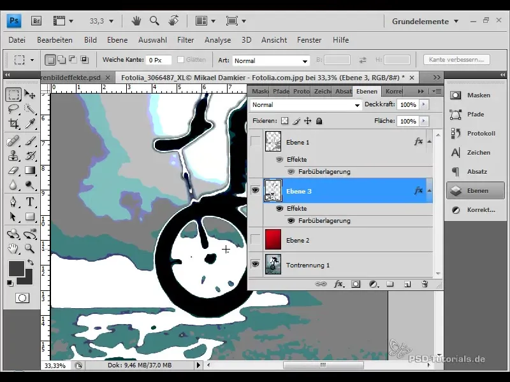510x382 pixels.
Task: Add a layer mask
Action: click(356, 284)
